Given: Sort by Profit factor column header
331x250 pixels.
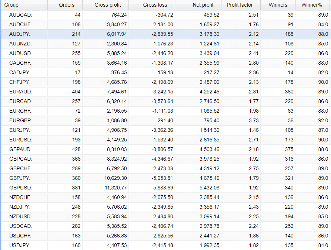Looking at the screenshot, I should (240, 5).
